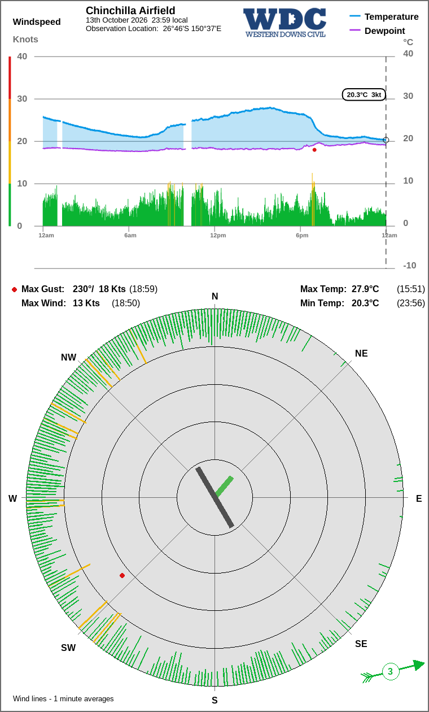Click the Dewpoint legend label
This screenshot has width=429, height=712.
385,31
